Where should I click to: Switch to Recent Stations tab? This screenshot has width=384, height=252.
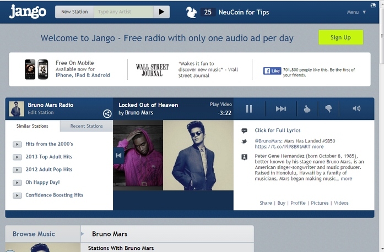click(86, 126)
